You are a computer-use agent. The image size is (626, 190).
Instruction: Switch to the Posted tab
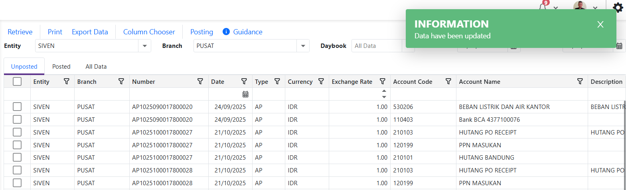point(61,67)
